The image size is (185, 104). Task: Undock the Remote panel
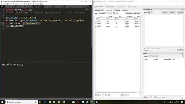coord(182,53)
